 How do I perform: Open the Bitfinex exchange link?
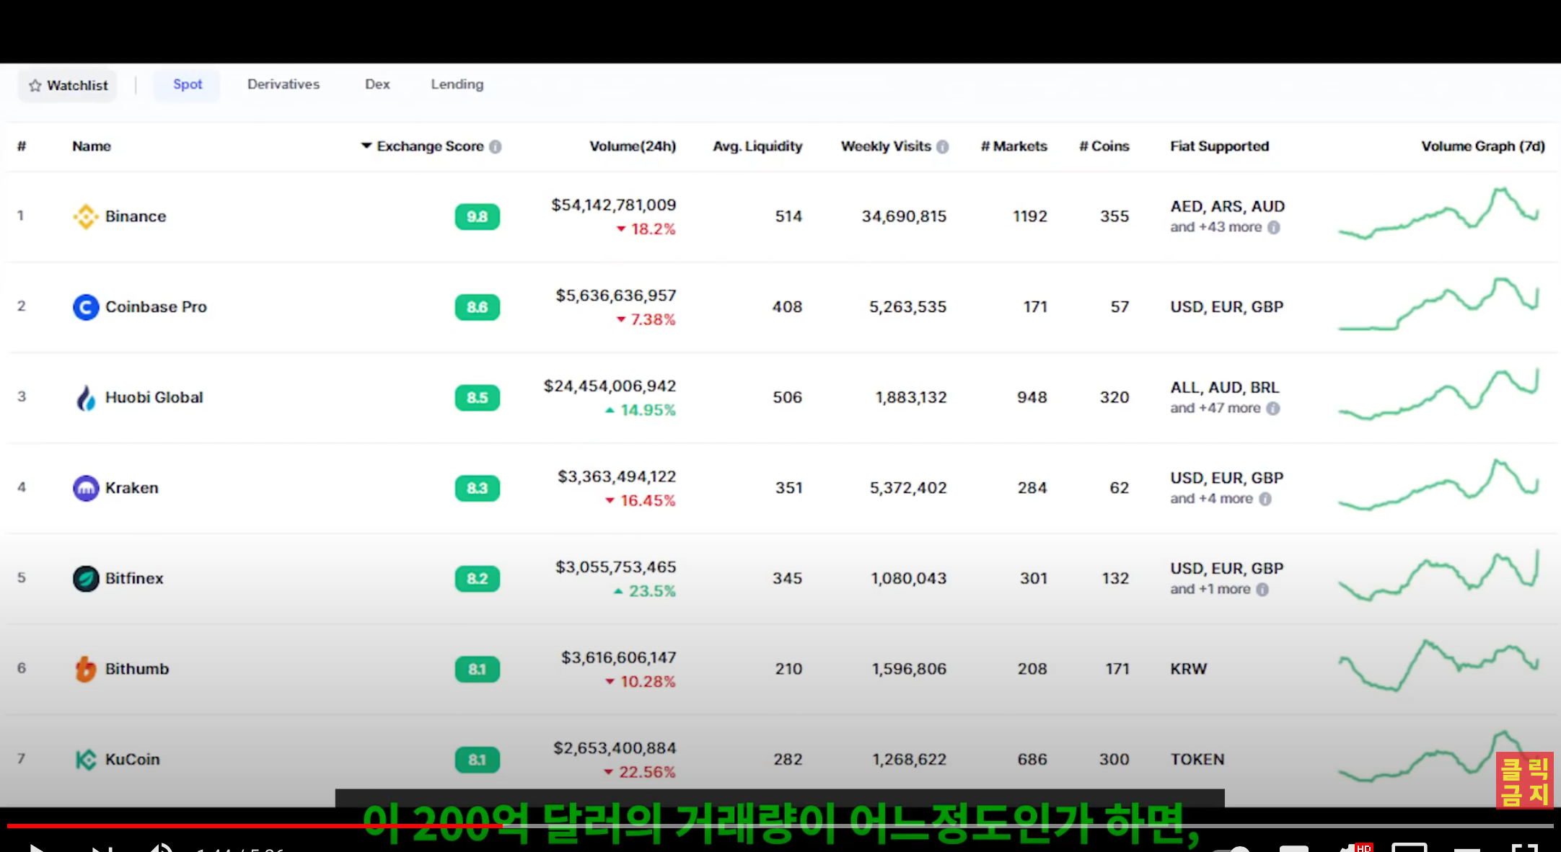pyautogui.click(x=134, y=579)
